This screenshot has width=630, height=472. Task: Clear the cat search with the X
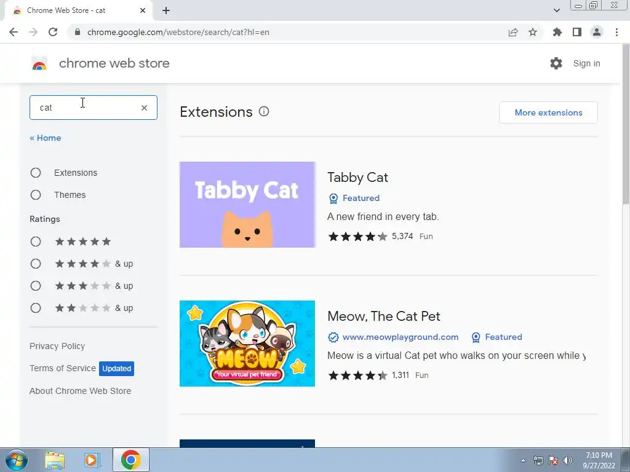point(144,108)
